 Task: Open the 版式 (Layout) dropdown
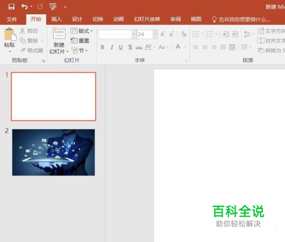pos(82,31)
